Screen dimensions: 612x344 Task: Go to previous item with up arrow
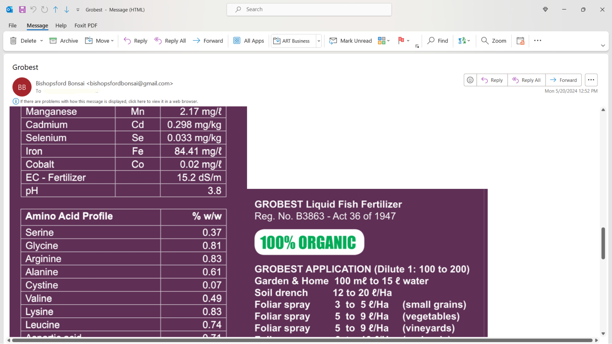pyautogui.click(x=55, y=10)
